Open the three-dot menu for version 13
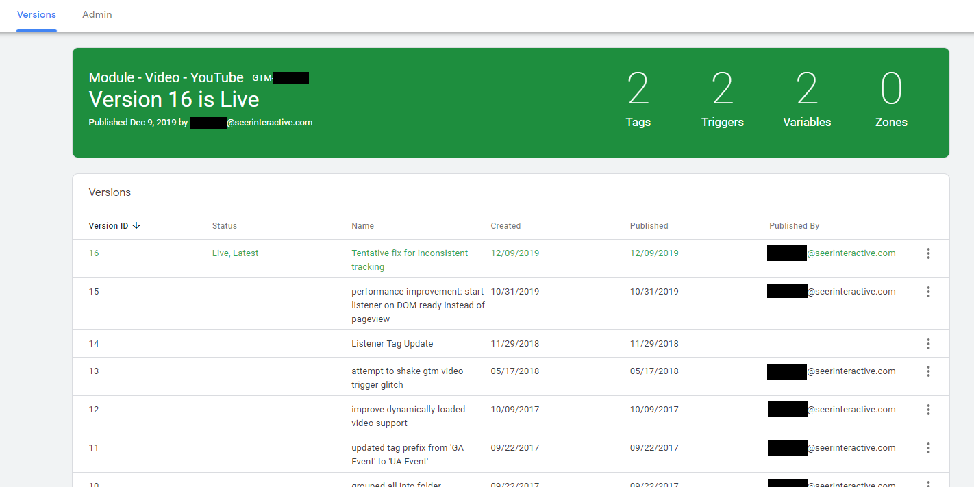Viewport: 974px width, 487px height. click(x=928, y=371)
